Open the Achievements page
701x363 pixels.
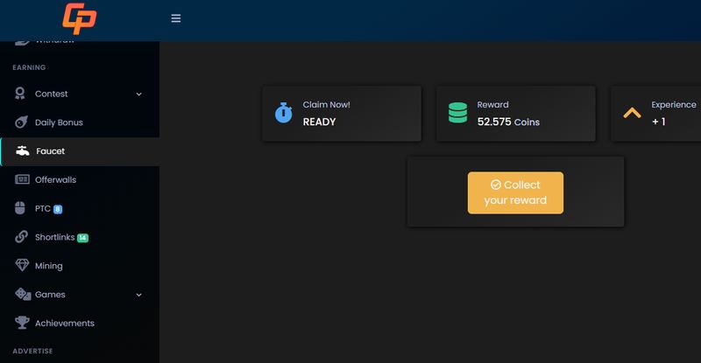(80, 323)
